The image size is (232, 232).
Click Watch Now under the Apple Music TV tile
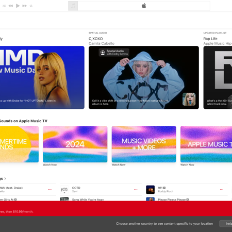(187, 164)
